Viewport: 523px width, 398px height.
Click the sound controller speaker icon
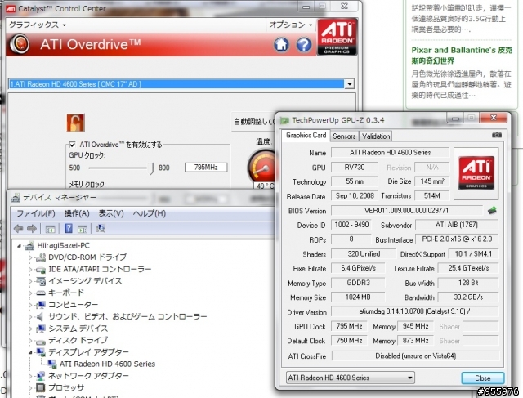pos(40,316)
